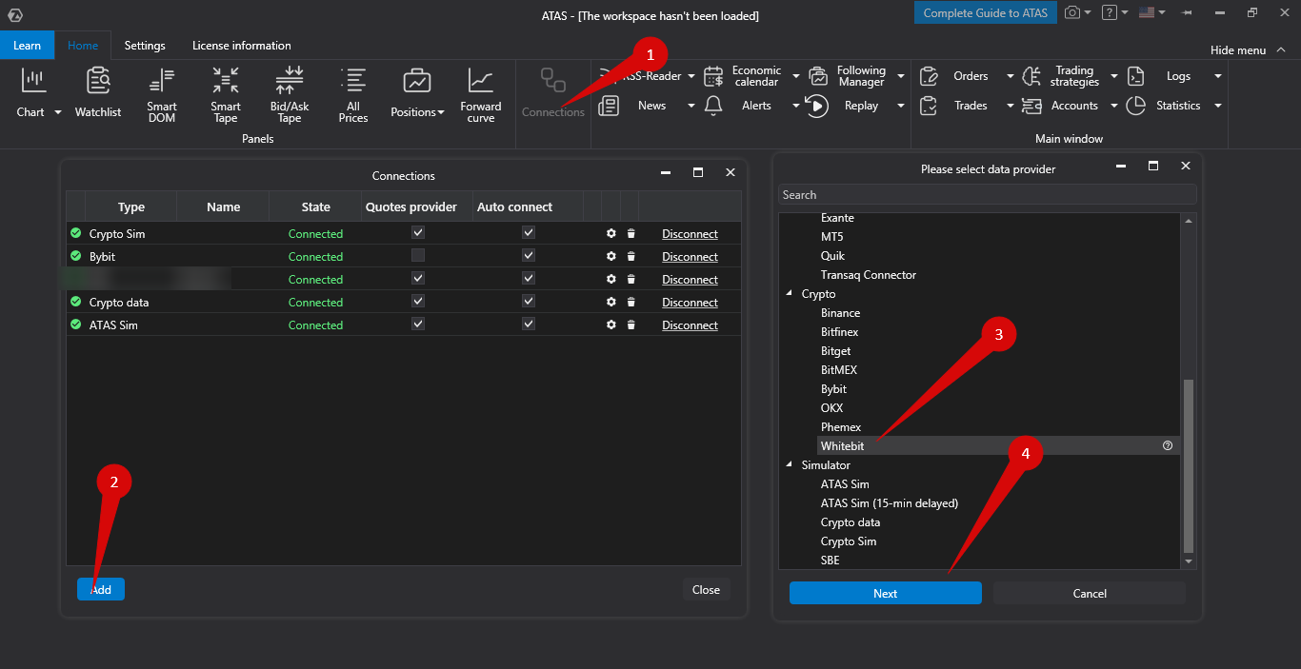Open the language flag dropdown
The image size is (1301, 669).
coord(1151,12)
